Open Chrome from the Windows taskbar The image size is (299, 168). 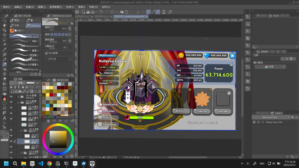(x=49, y=164)
